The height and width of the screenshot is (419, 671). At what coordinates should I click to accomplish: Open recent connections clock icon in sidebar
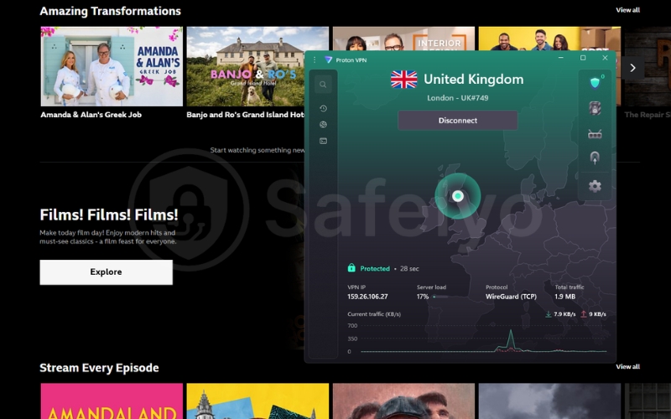coord(323,109)
